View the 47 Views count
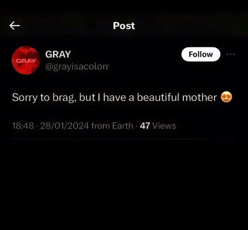Screen dimensions: 248x230 point(158,126)
